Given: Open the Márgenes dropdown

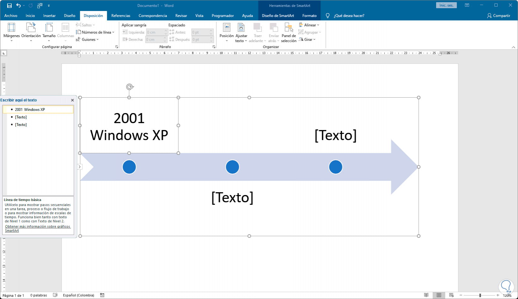Looking at the screenshot, I should 12,33.
